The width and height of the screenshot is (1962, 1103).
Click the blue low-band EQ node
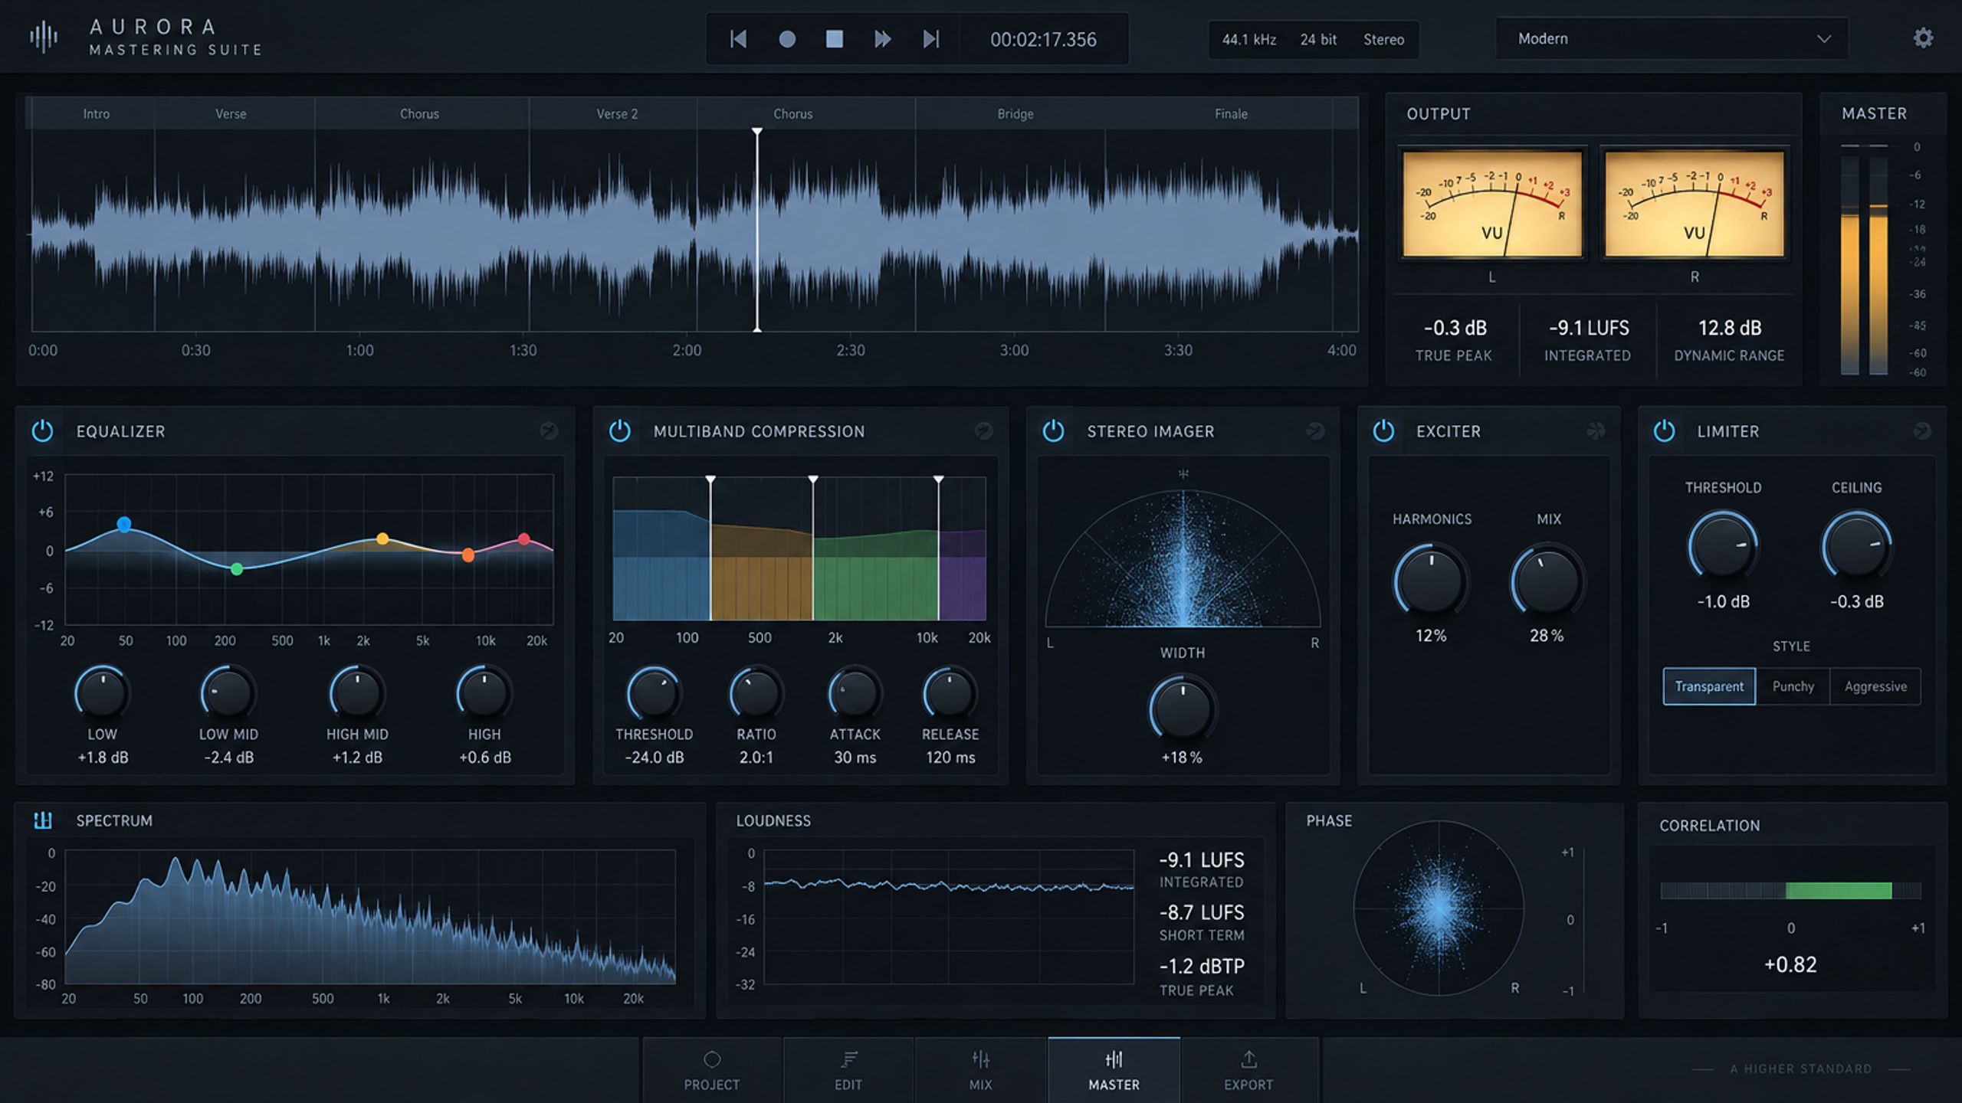click(124, 525)
